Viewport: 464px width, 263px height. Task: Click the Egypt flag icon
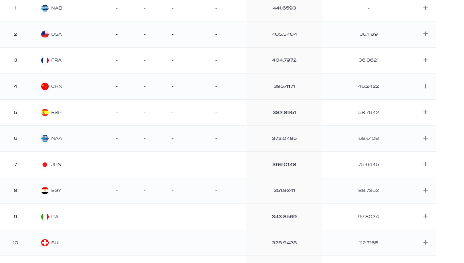45,191
